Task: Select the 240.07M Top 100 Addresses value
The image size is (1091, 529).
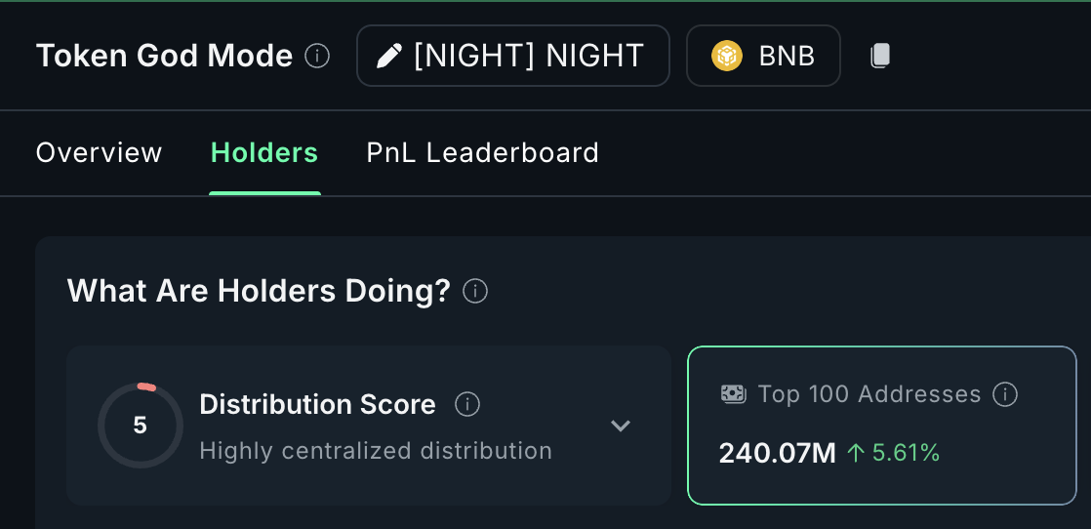Action: [x=777, y=453]
